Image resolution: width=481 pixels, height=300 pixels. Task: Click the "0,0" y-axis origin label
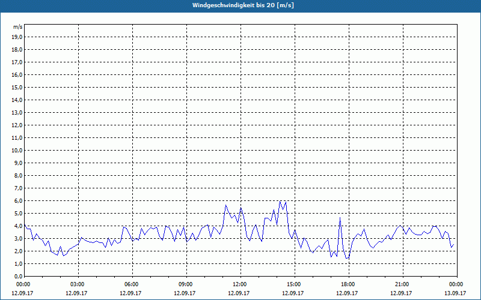(x=18, y=276)
